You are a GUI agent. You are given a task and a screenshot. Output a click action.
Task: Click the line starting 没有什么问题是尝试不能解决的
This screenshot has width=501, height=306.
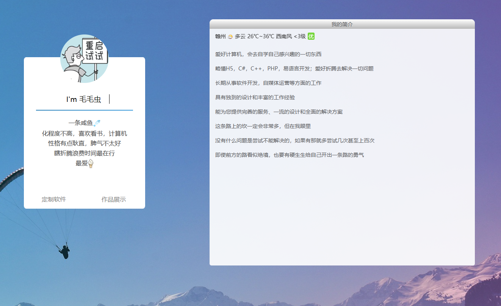295,141
